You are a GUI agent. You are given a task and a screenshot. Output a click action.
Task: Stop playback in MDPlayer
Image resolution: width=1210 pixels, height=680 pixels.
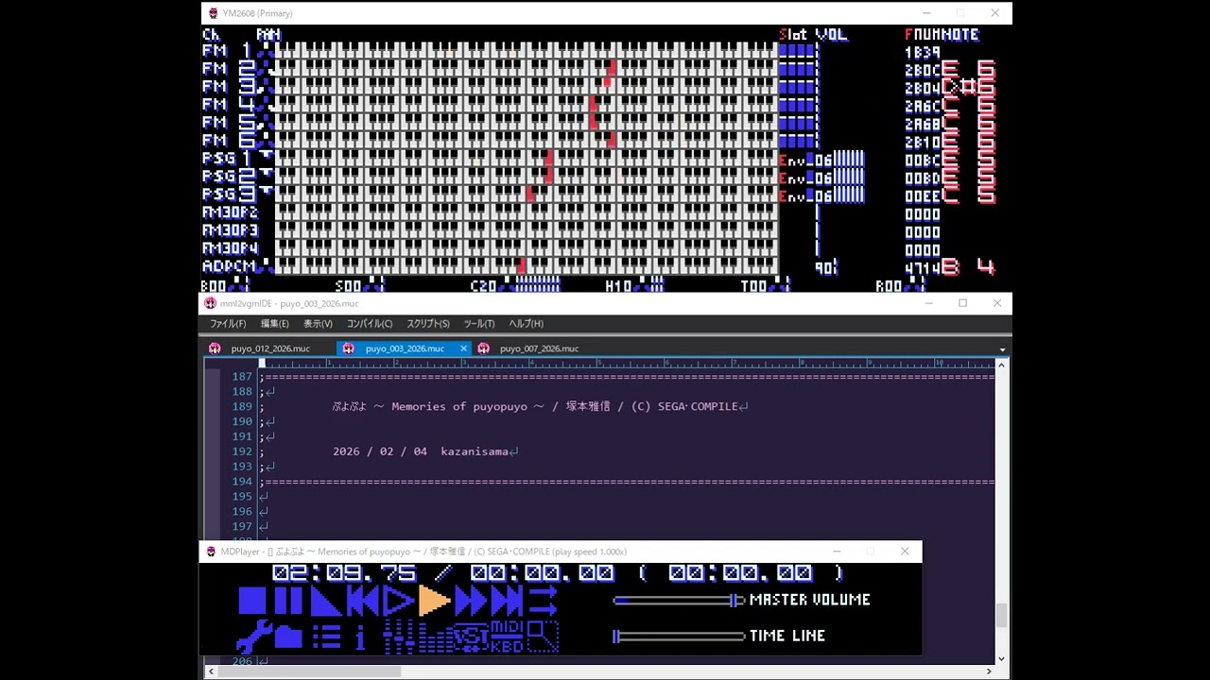point(252,601)
